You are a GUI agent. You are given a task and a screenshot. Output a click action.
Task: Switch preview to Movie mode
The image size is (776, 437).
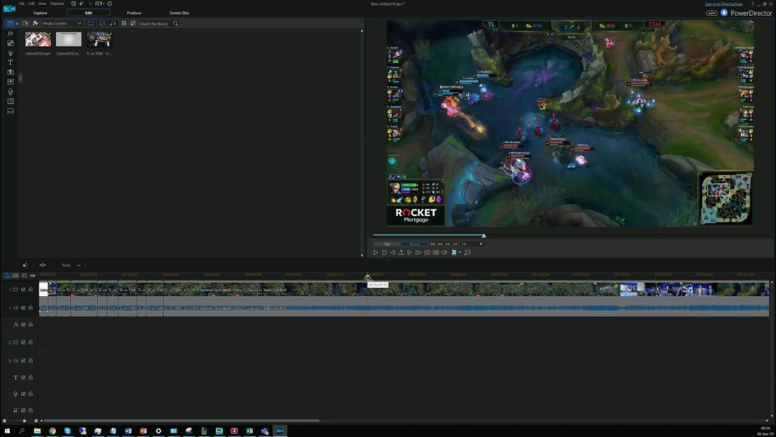tap(415, 244)
